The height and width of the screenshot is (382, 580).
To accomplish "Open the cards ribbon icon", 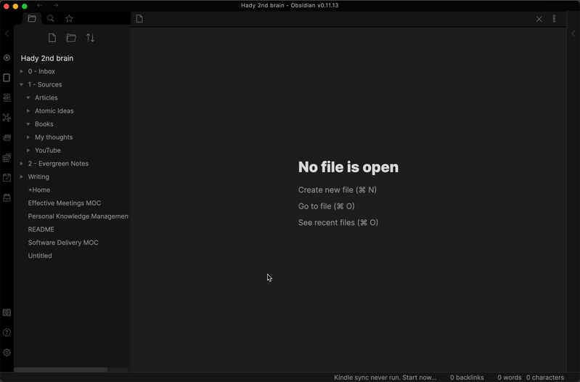I will [x=7, y=138].
